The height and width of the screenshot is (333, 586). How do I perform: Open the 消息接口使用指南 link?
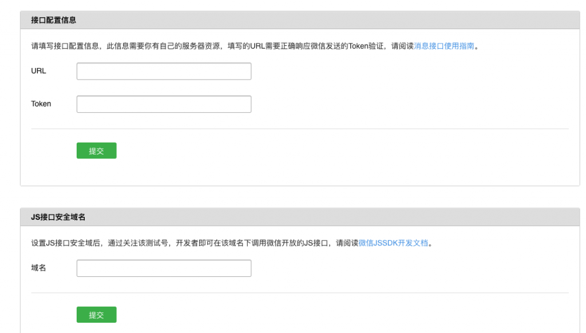click(444, 46)
